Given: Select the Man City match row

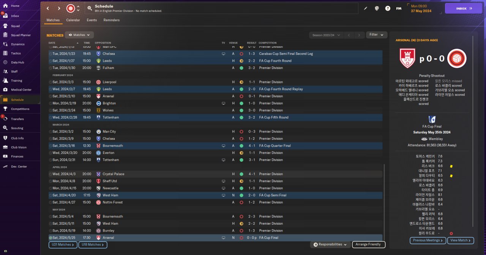Looking at the screenshot, I should pyautogui.click(x=215, y=131).
